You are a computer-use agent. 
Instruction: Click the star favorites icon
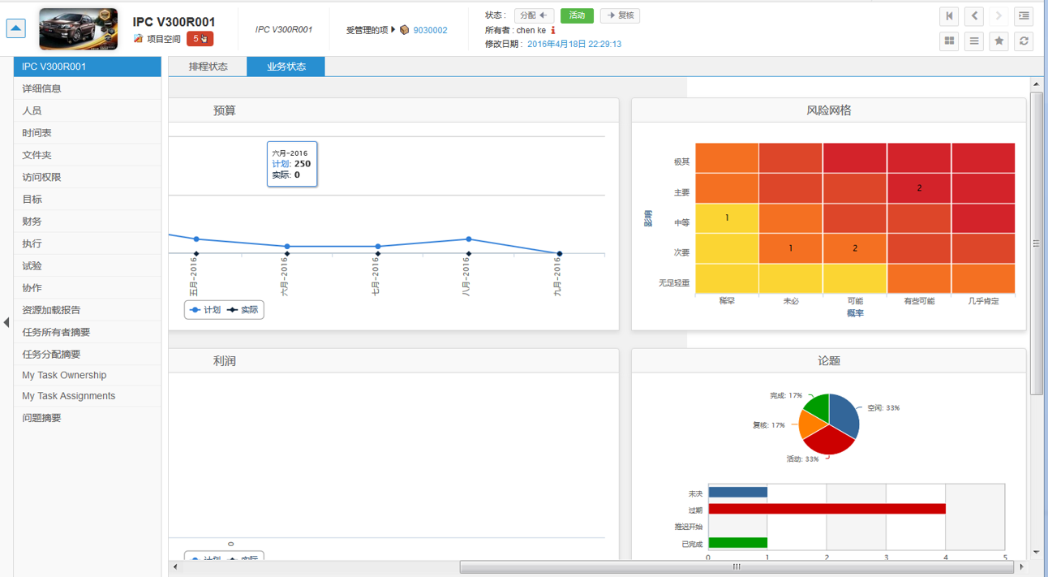[x=999, y=41]
